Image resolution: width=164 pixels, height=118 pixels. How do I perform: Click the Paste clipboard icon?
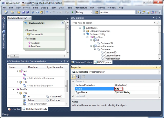[42, 12]
